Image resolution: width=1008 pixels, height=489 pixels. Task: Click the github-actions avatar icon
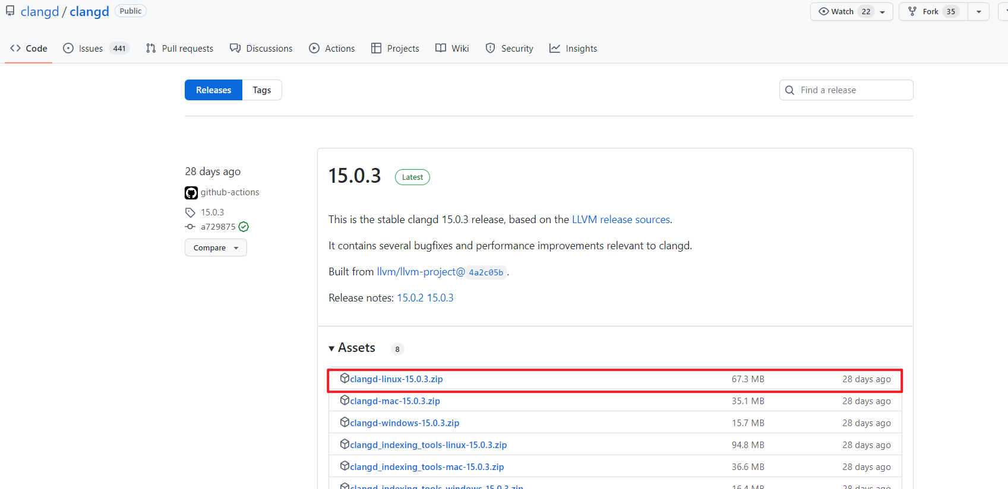pos(191,193)
